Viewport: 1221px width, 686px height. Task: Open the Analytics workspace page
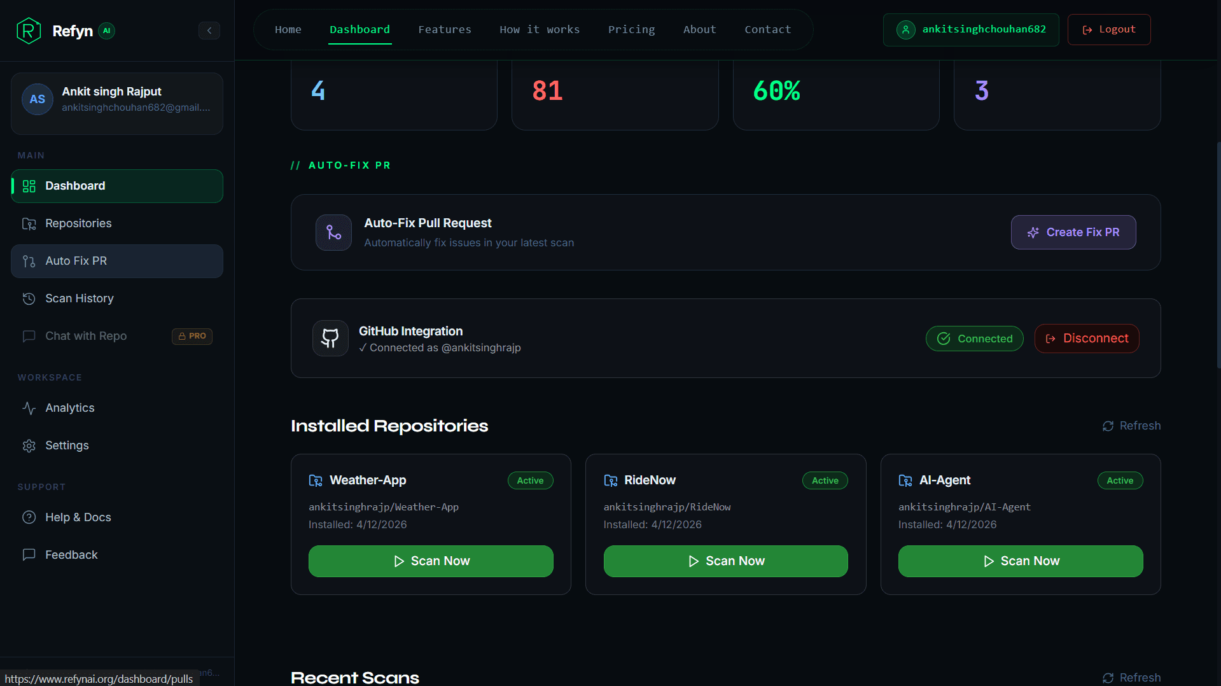pos(69,408)
